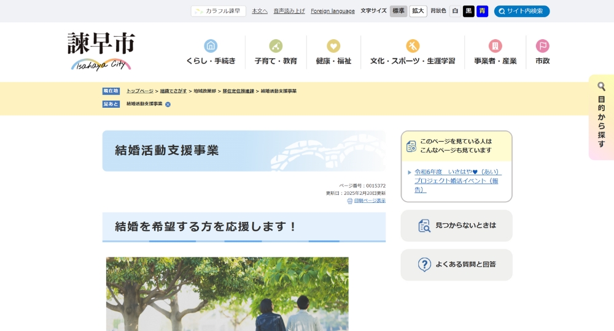Click the 更新日:2025年2月20日更新 text

(x=356, y=194)
